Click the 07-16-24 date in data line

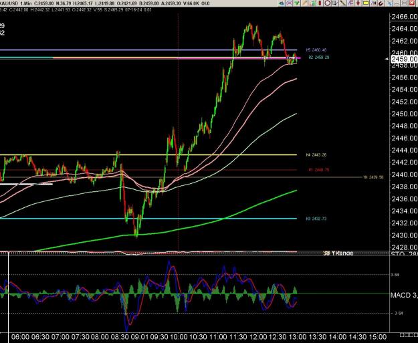[x=134, y=9]
